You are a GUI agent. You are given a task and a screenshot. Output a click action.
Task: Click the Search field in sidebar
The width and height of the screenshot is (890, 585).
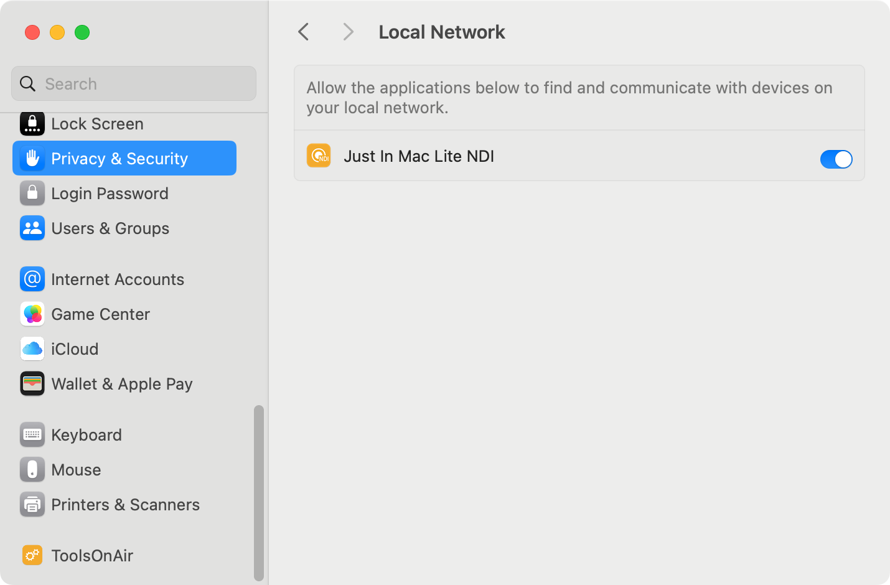coord(134,83)
